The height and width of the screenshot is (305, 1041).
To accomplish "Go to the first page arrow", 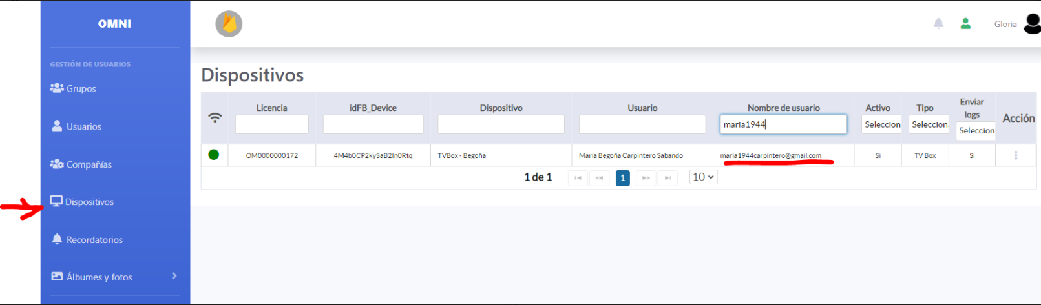I will (578, 178).
